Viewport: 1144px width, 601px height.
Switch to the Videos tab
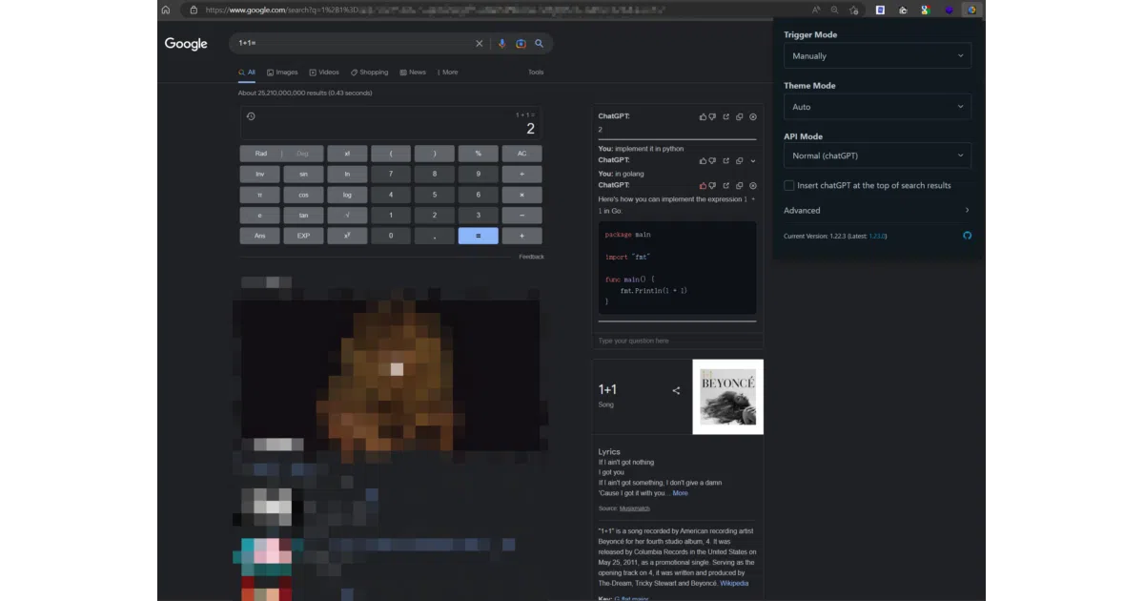pyautogui.click(x=324, y=73)
